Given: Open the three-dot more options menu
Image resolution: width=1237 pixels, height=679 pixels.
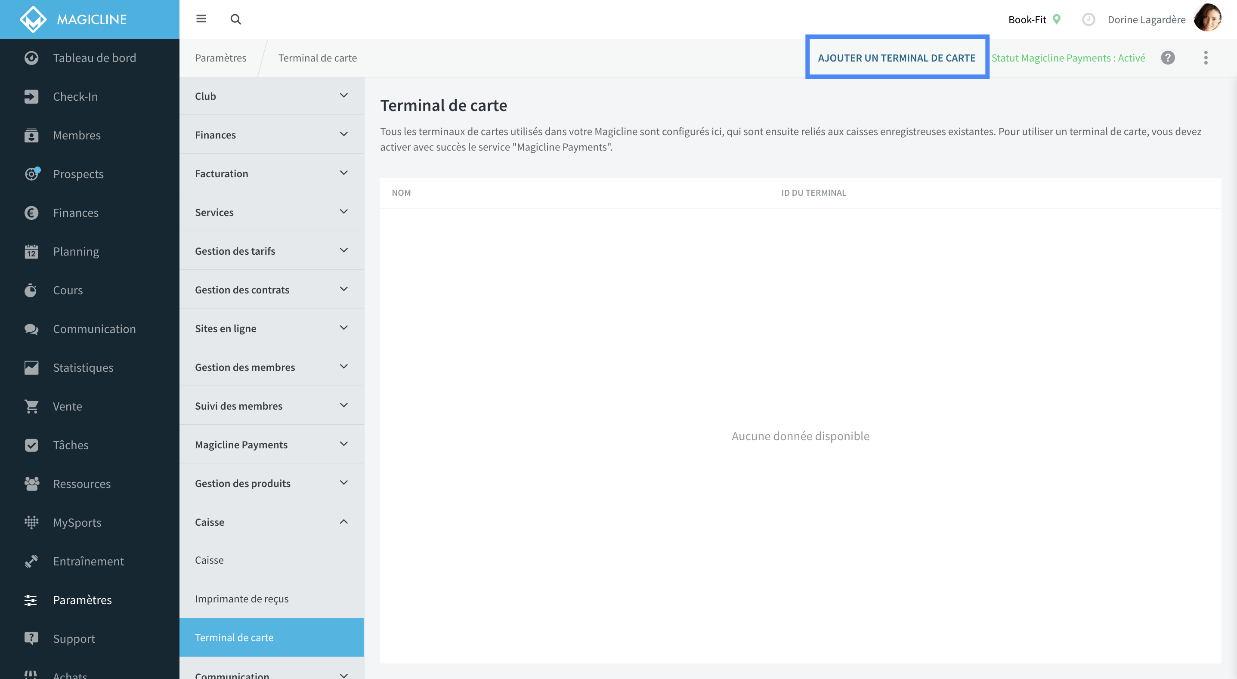Looking at the screenshot, I should pos(1205,58).
